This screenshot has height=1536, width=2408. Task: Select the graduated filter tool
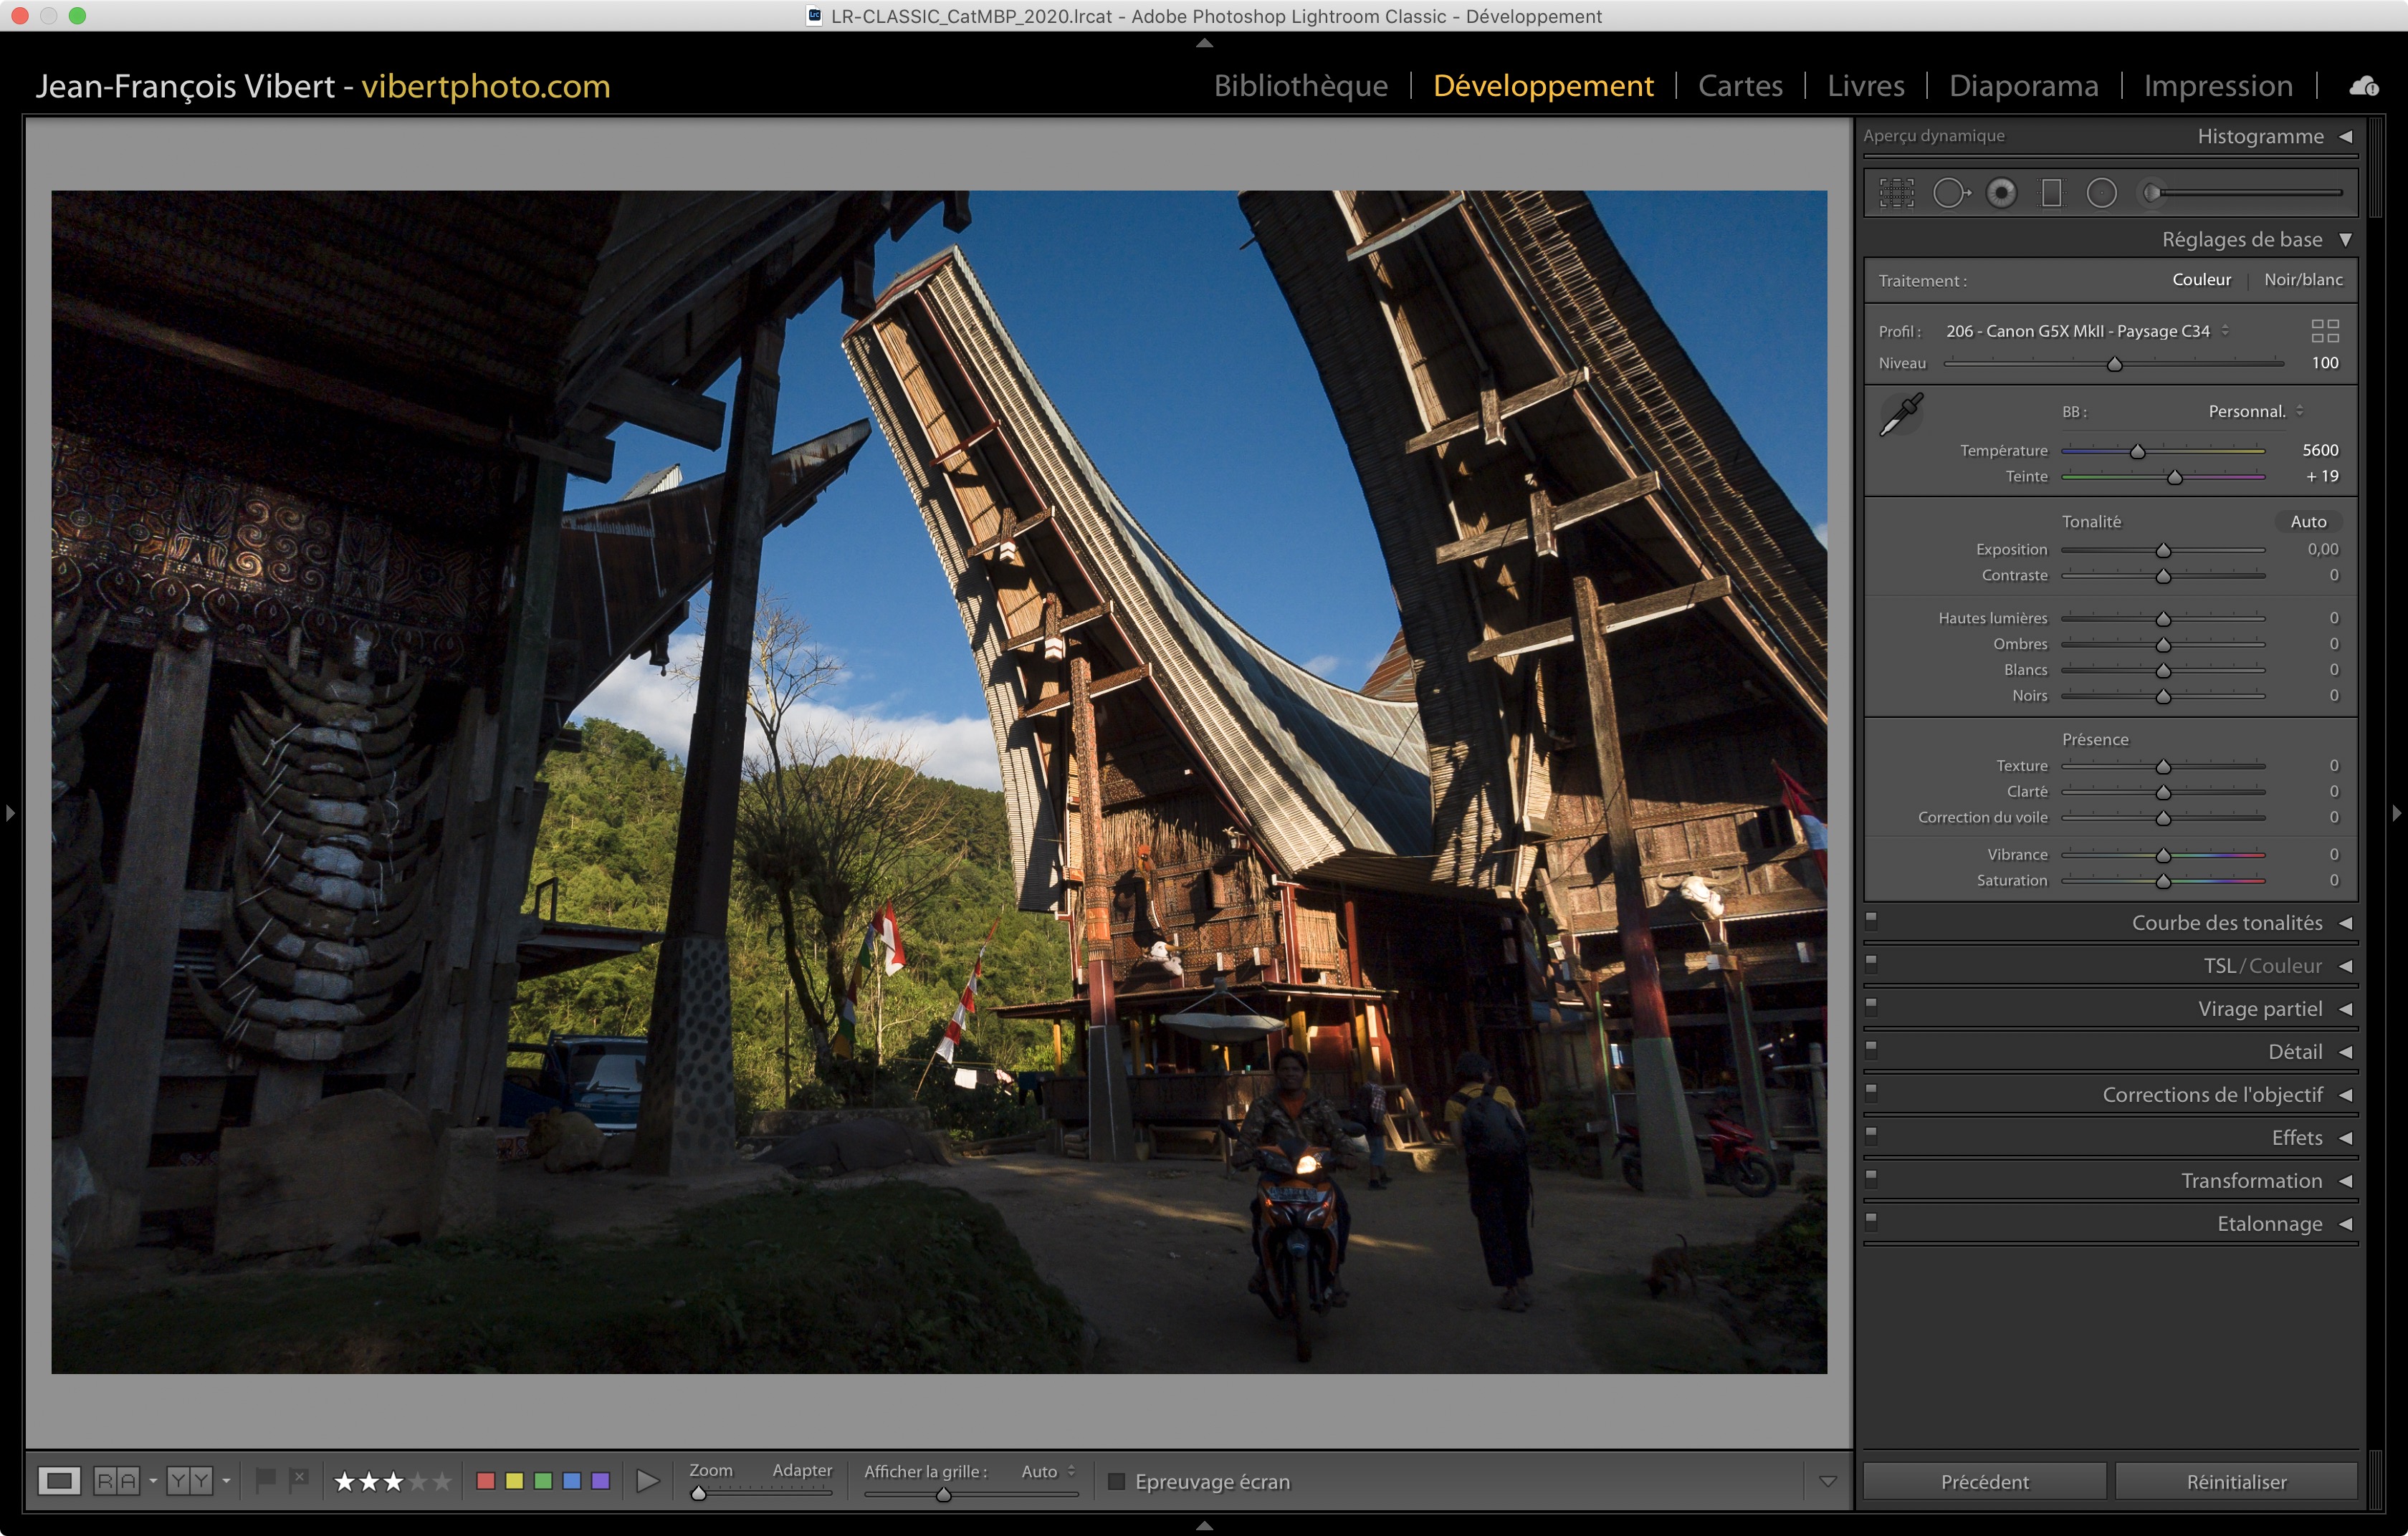(x=2051, y=193)
